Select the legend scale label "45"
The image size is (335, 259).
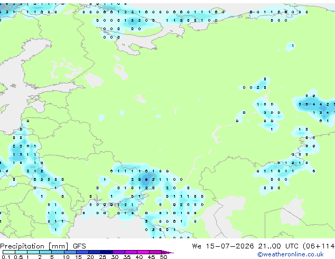151,257
